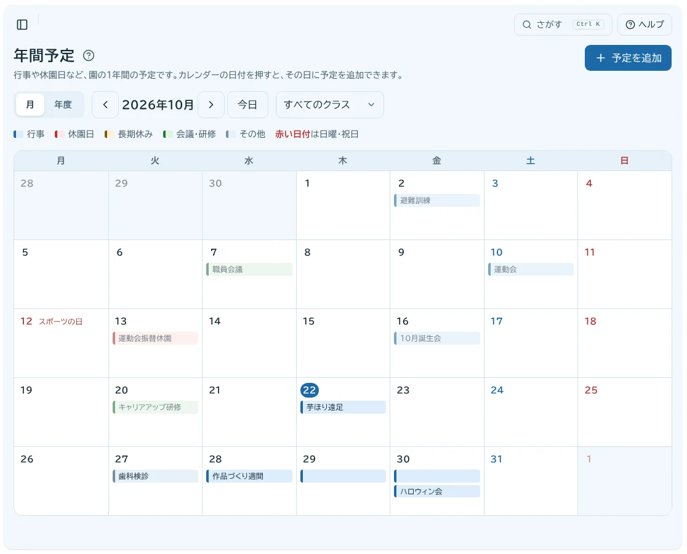The image size is (687, 554).
Task: Open the さがす search field
Action: 563,25
